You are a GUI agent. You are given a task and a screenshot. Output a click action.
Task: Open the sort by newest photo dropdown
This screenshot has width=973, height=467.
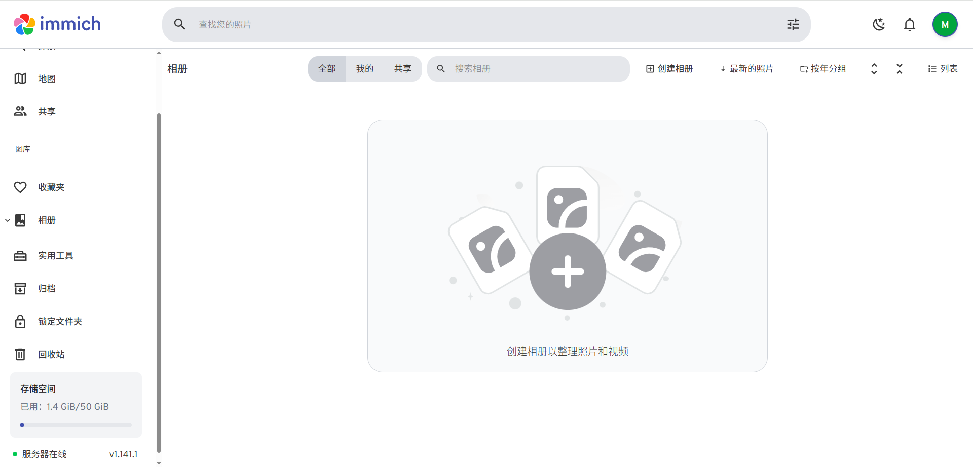(x=746, y=69)
